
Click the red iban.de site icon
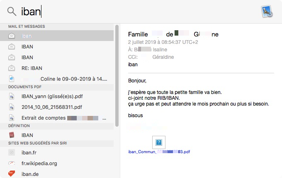tap(12, 174)
